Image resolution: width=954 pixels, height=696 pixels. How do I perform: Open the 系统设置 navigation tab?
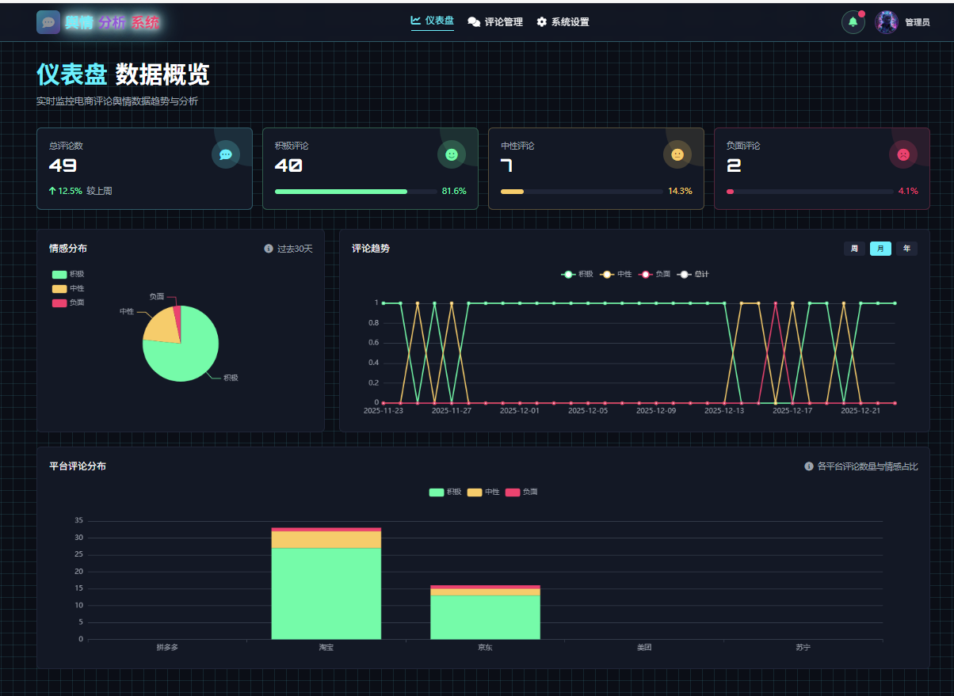point(563,22)
